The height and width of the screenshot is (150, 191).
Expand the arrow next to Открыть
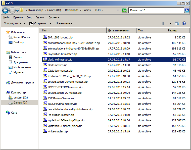point(50,23)
